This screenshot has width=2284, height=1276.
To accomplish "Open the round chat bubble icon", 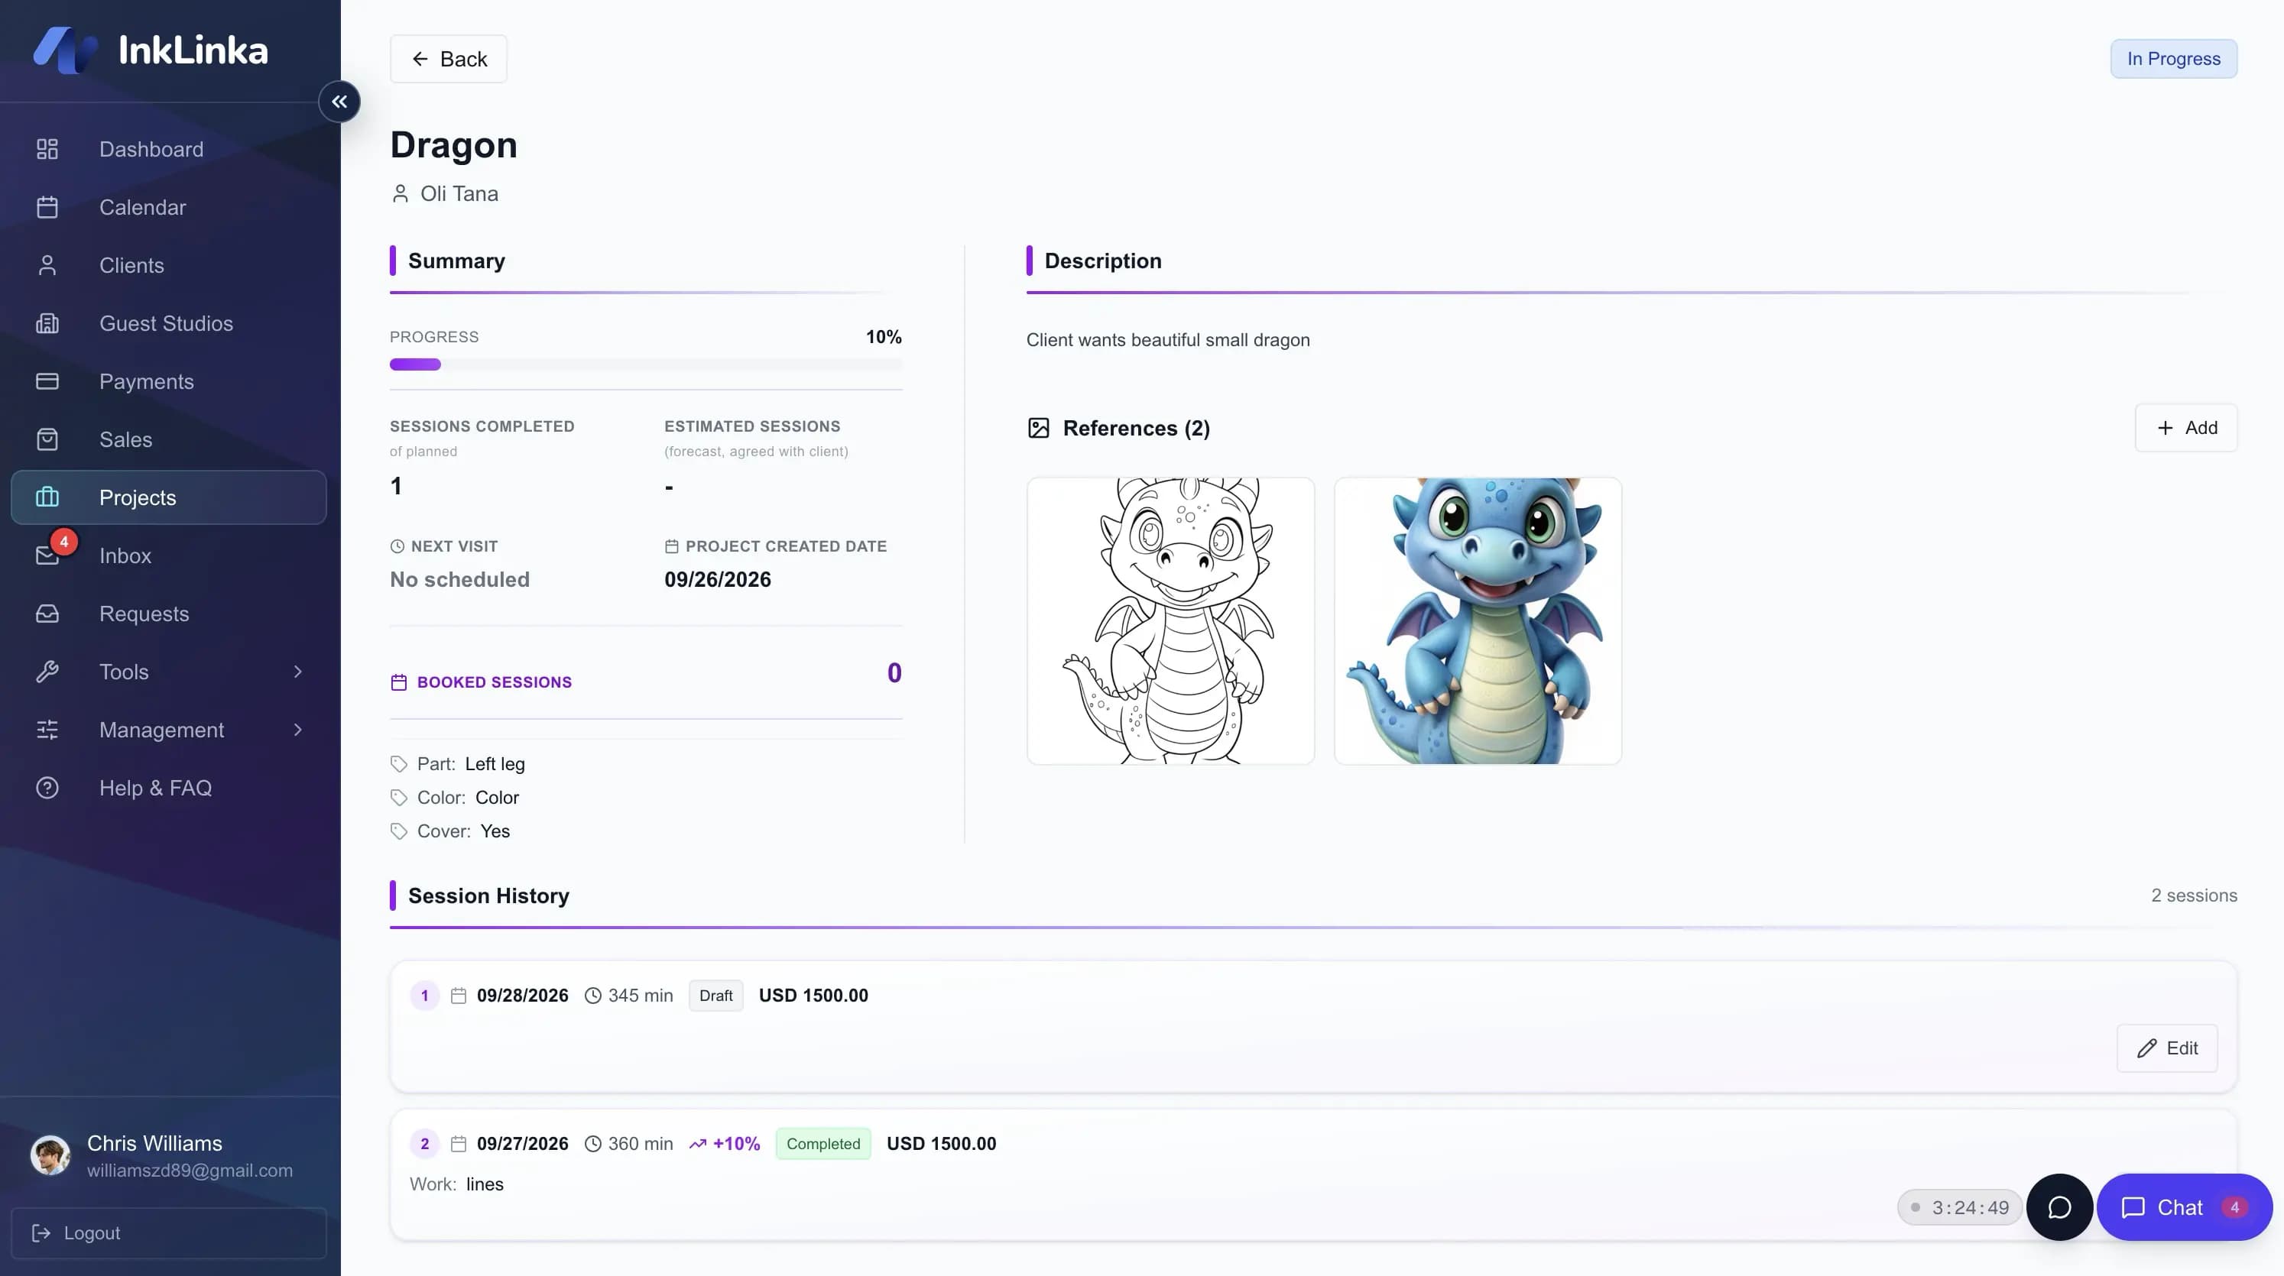I will tap(2059, 1207).
